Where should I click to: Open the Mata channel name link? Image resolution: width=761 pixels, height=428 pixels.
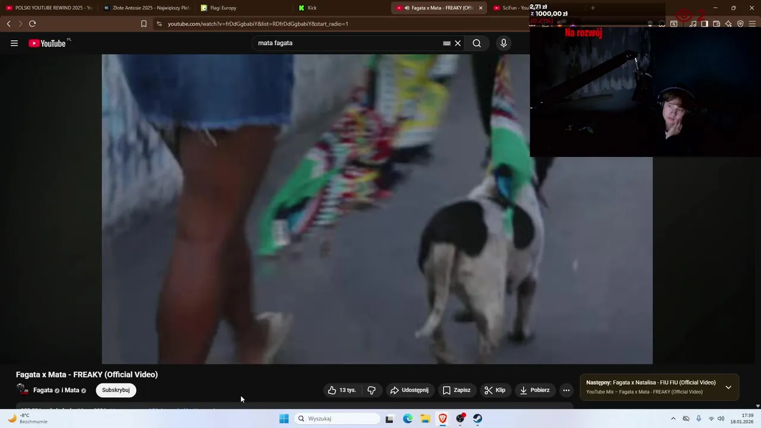72,390
